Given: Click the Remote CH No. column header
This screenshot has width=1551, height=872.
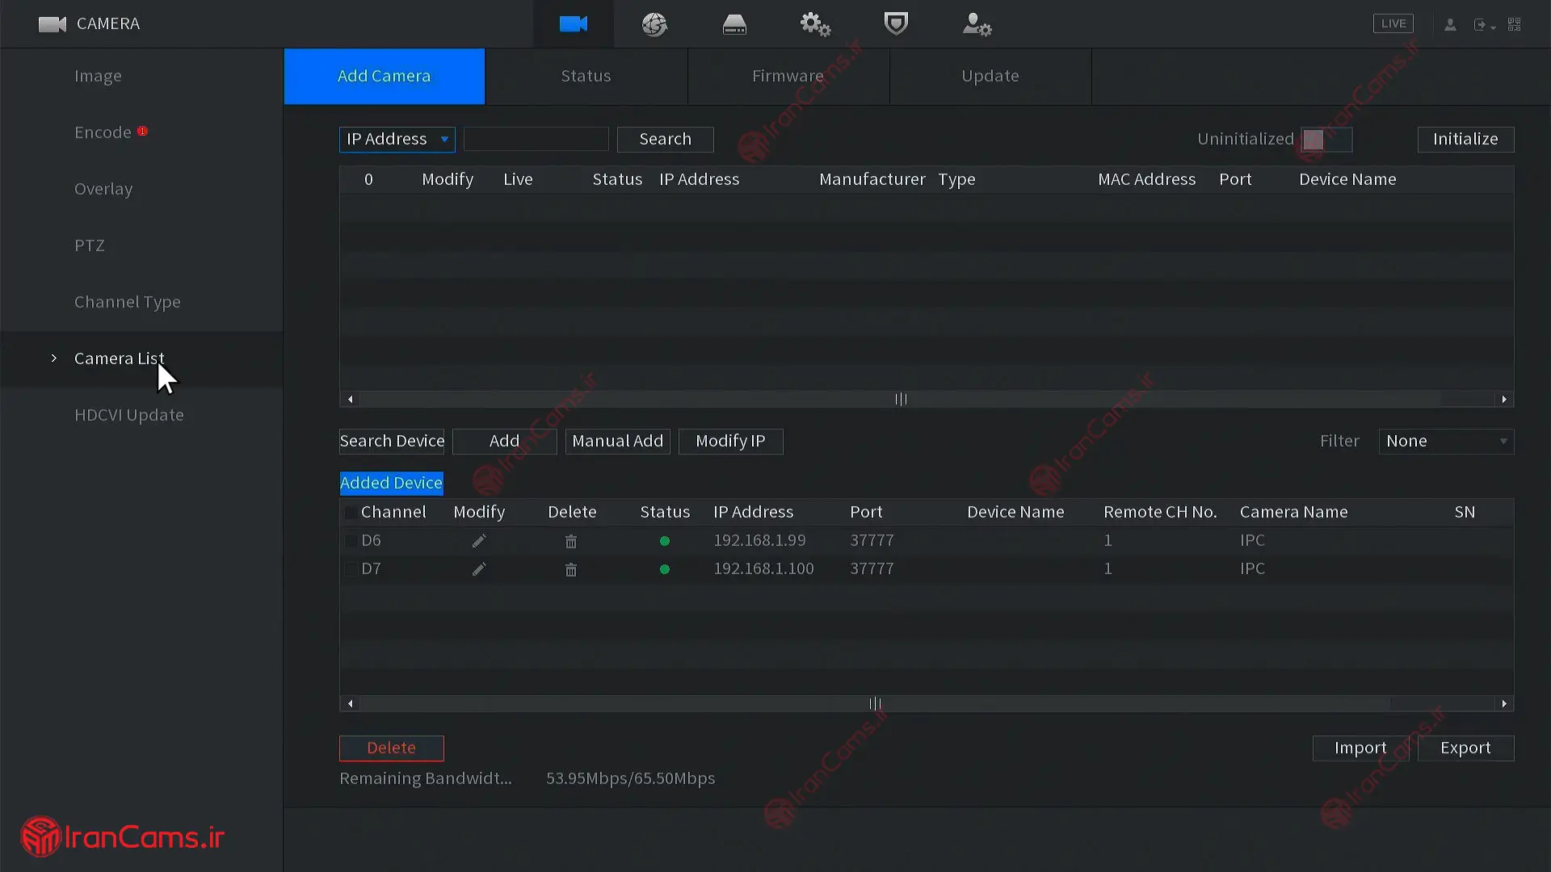Looking at the screenshot, I should (x=1160, y=512).
